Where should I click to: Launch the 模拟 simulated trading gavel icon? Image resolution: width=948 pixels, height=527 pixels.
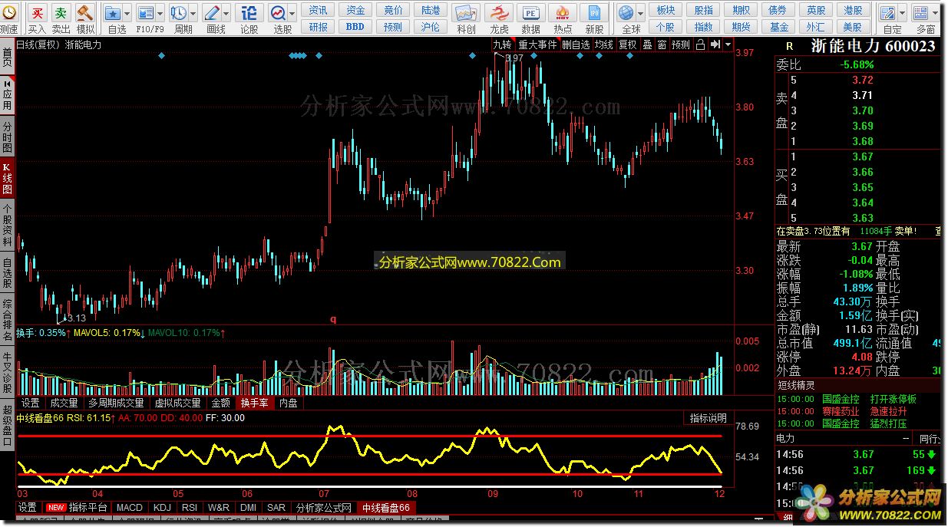85,13
